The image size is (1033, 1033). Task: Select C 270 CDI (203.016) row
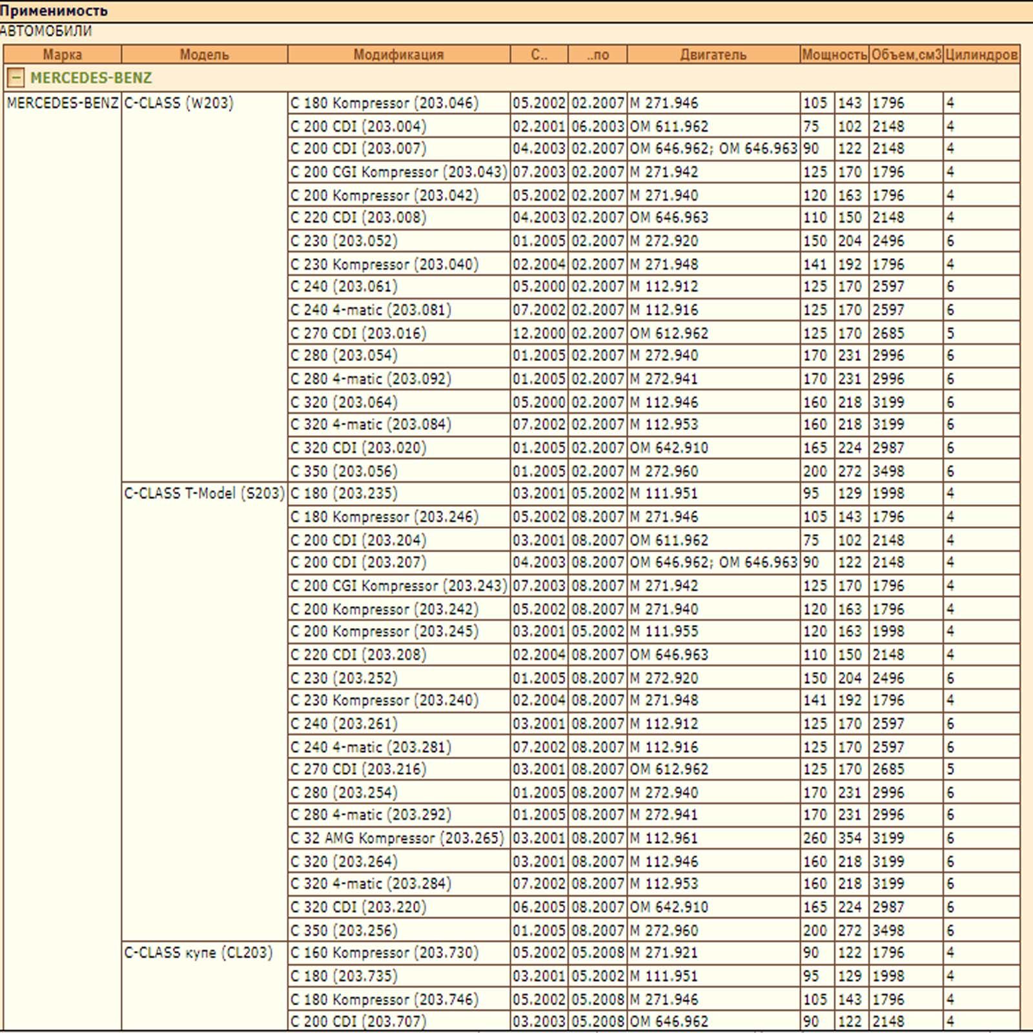(358, 334)
